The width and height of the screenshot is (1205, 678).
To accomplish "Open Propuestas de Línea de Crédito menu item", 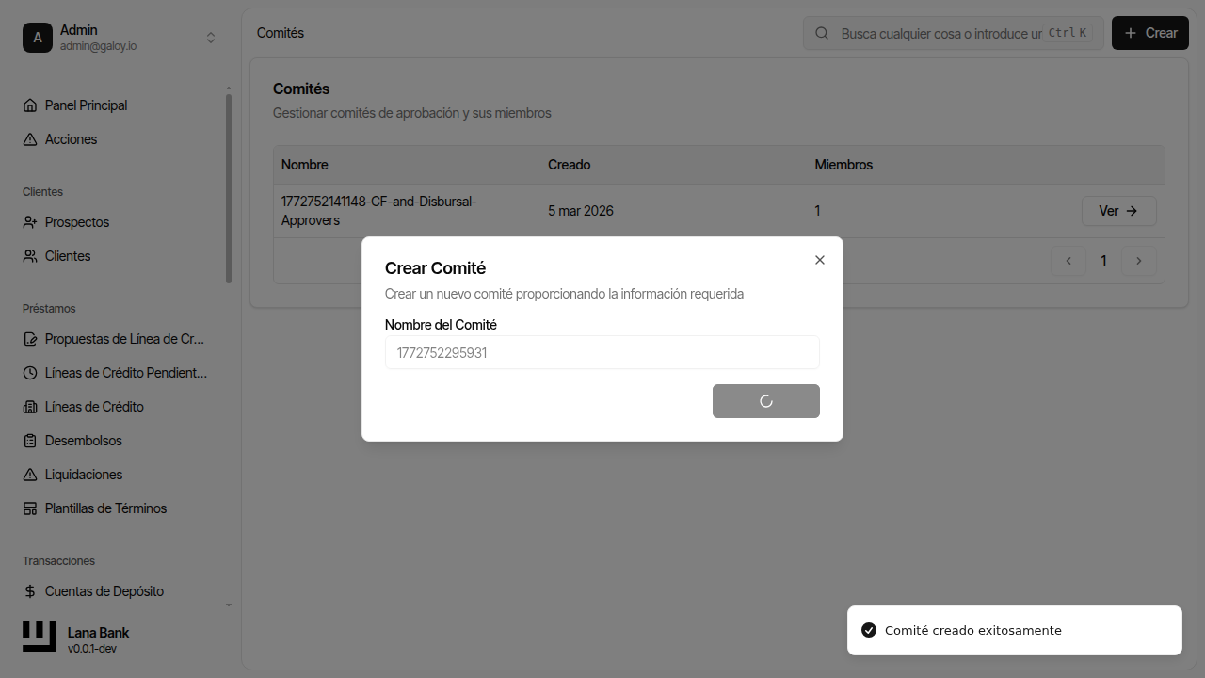I will [124, 339].
